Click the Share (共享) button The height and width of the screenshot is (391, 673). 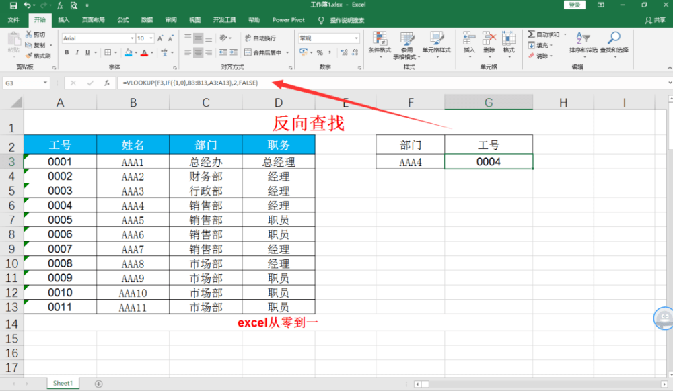point(656,20)
